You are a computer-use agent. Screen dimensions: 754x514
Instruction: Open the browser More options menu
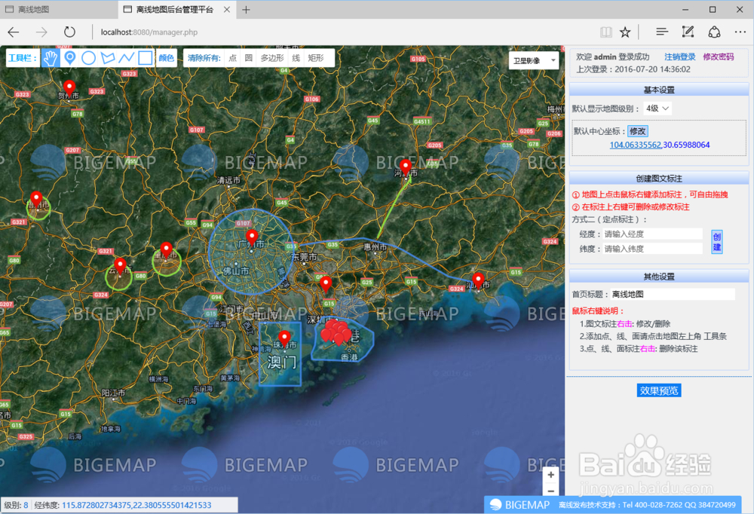coord(740,32)
